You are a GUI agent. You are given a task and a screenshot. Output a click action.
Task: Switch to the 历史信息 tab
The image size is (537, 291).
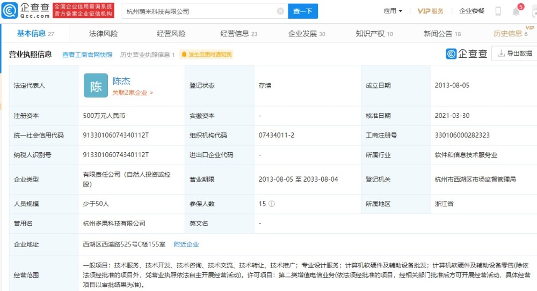tap(510, 34)
